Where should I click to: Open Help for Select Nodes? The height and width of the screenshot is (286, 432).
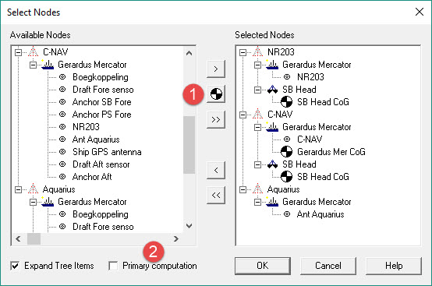click(x=394, y=266)
